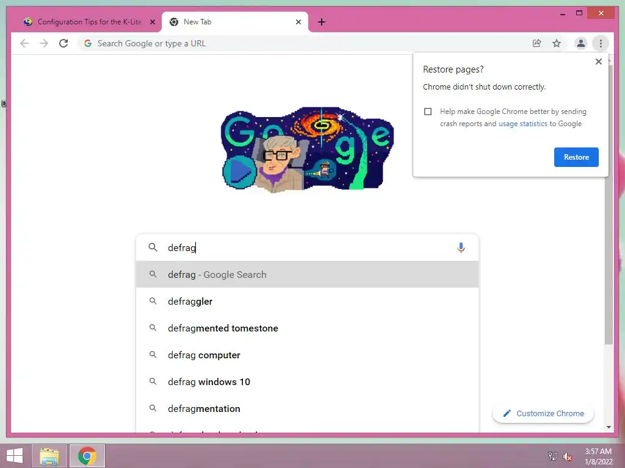This screenshot has height=468, width=625.
Task: Open a new tab with the plus button
Action: pos(322,22)
